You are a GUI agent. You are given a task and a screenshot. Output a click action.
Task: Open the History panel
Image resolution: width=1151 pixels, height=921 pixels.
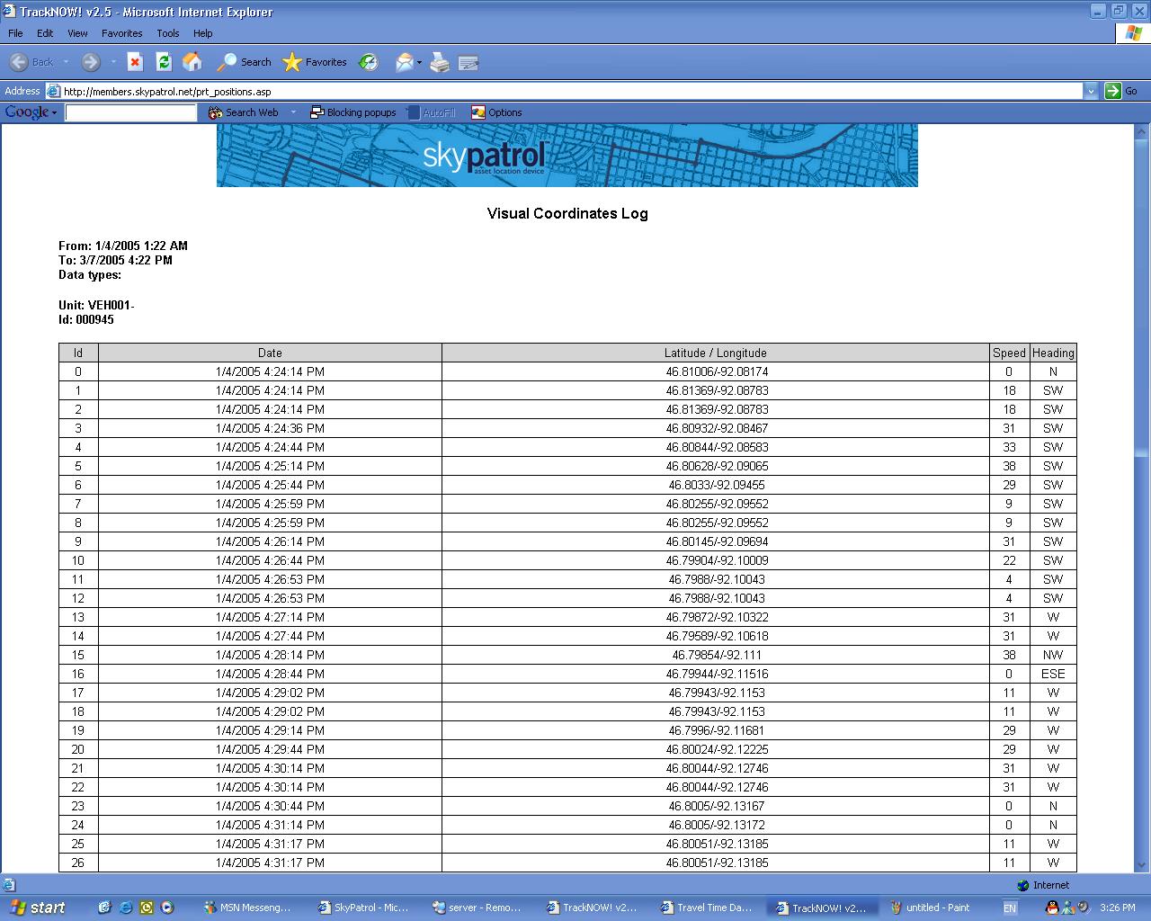click(369, 62)
